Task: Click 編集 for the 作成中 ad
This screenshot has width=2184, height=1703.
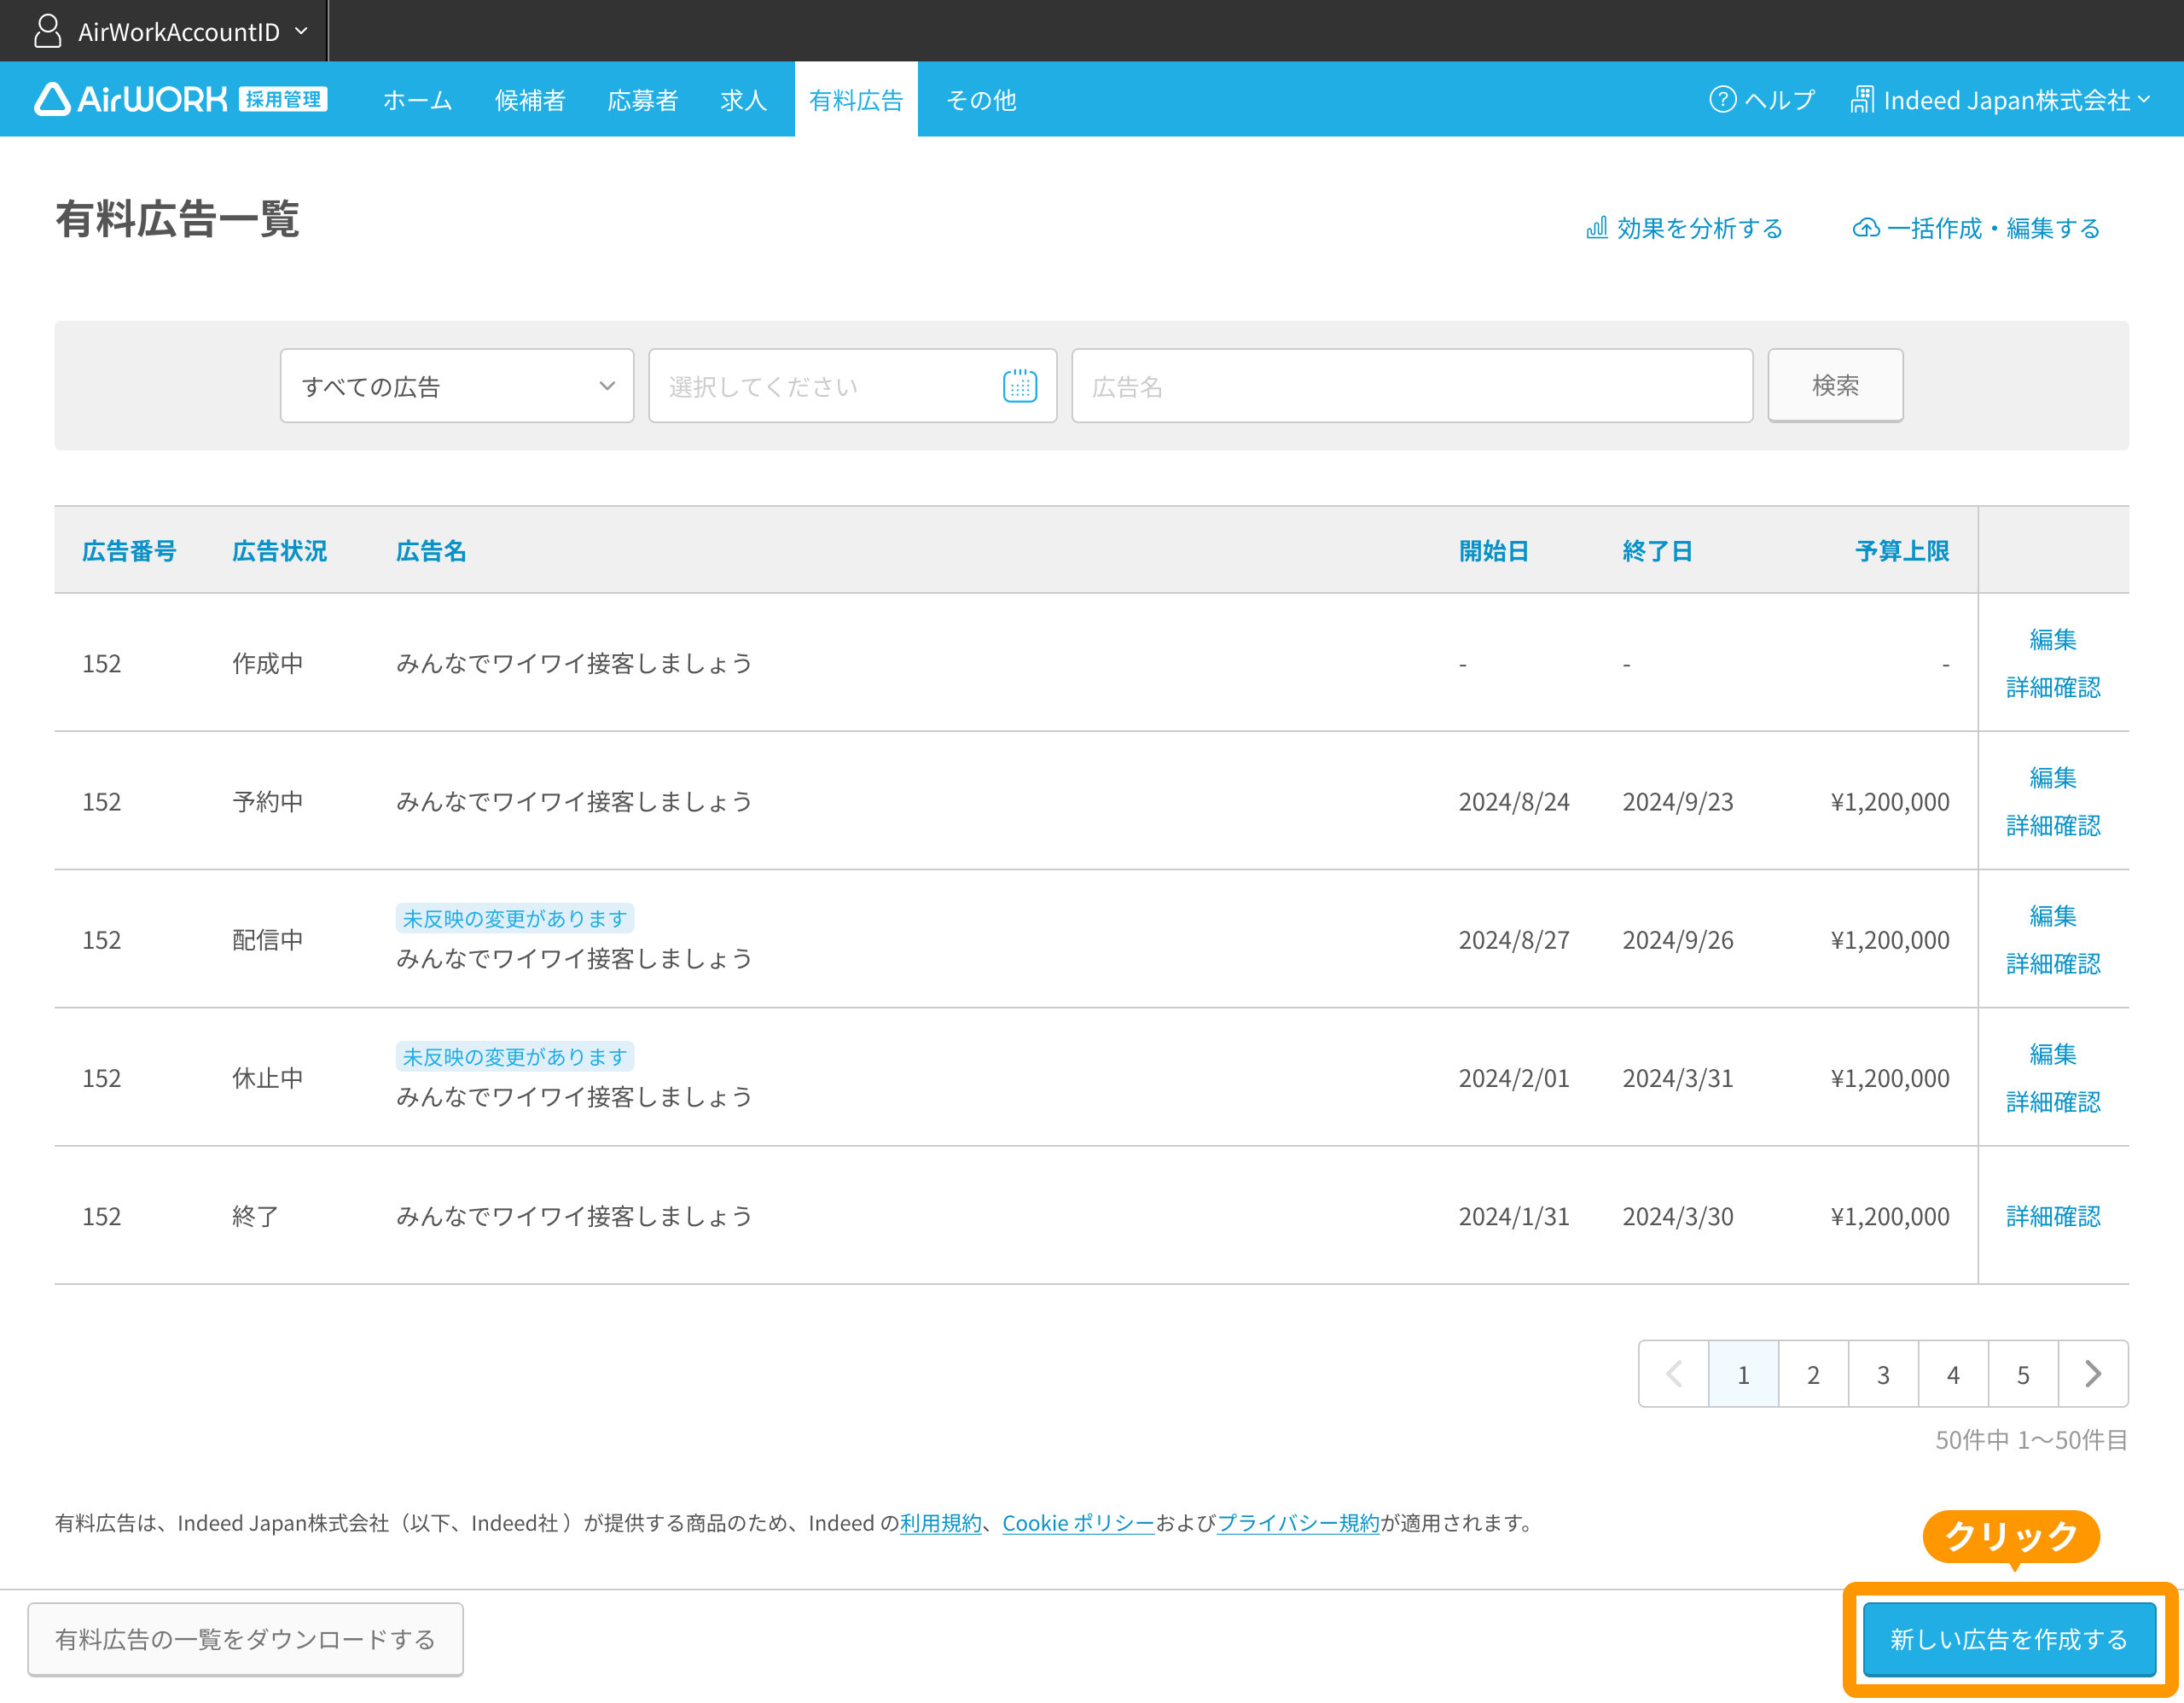Action: (x=2053, y=638)
